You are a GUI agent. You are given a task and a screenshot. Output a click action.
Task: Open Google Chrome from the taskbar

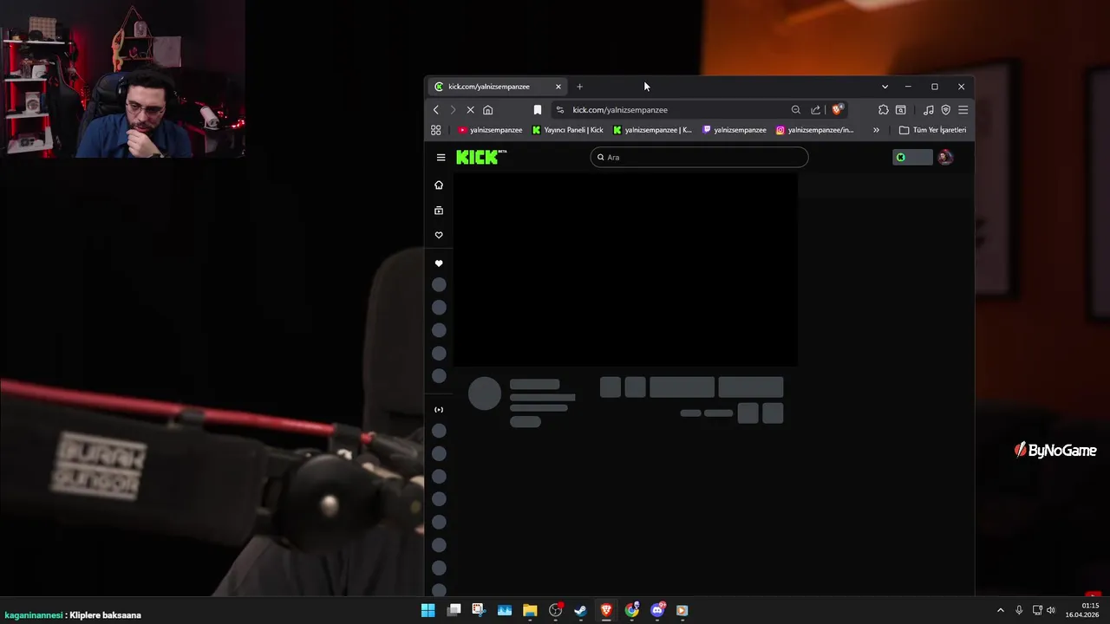[x=632, y=610]
